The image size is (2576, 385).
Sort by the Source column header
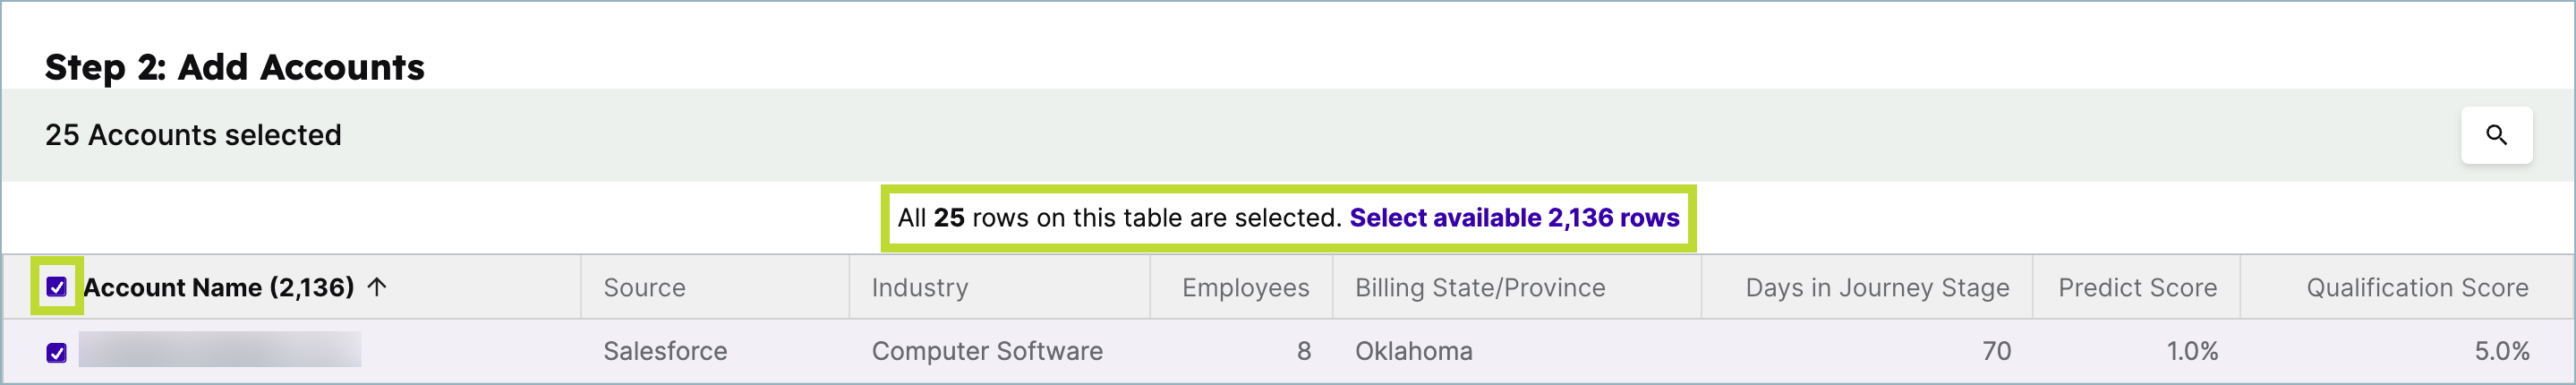tap(644, 288)
